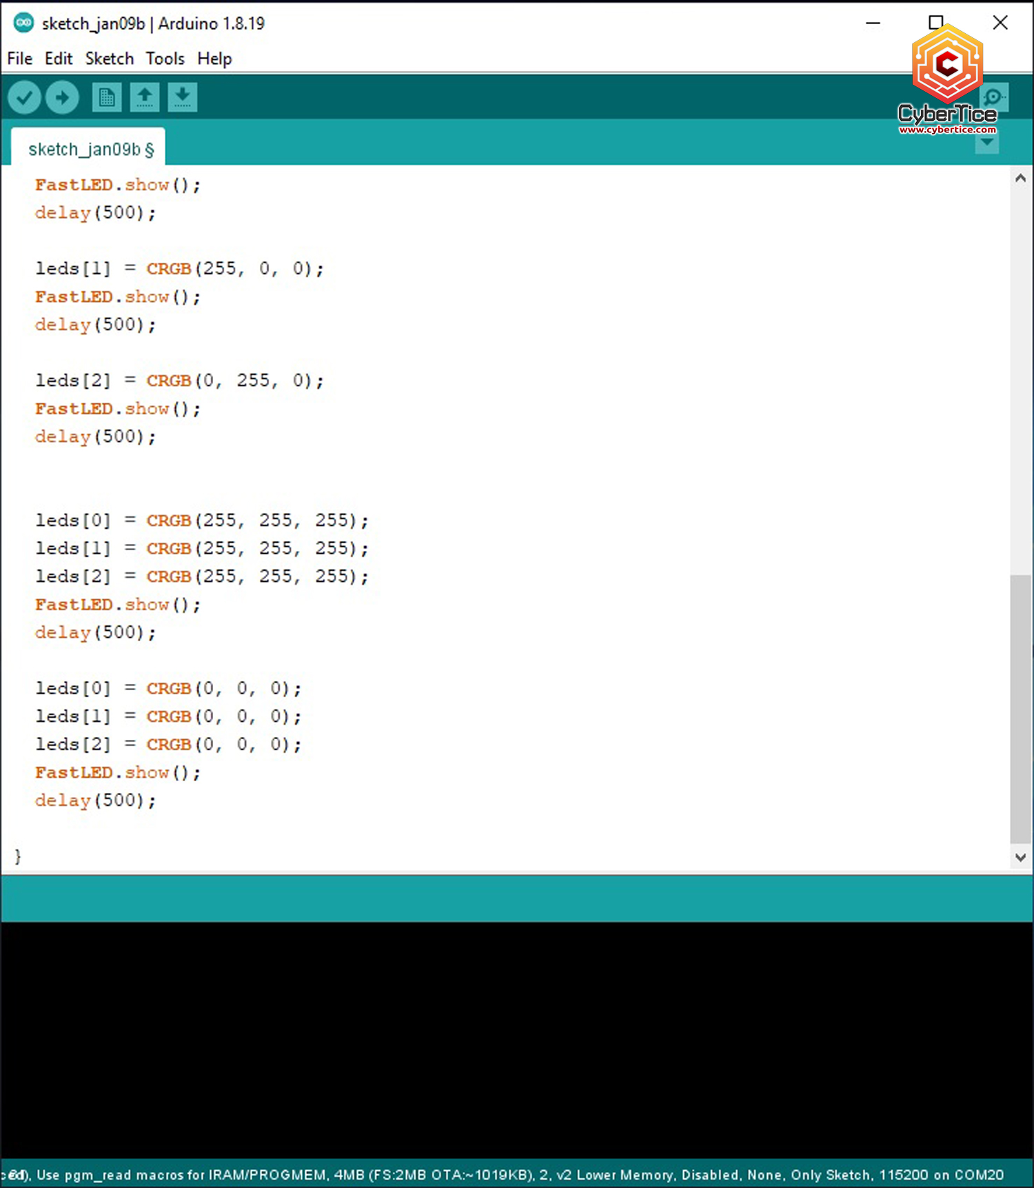Open the File menu
This screenshot has width=1034, height=1188.
pos(19,59)
